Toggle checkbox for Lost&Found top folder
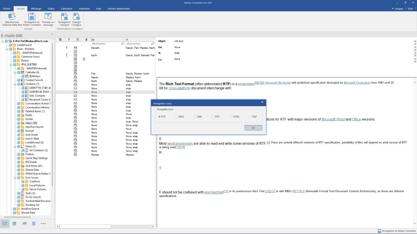 [x=10, y=45]
